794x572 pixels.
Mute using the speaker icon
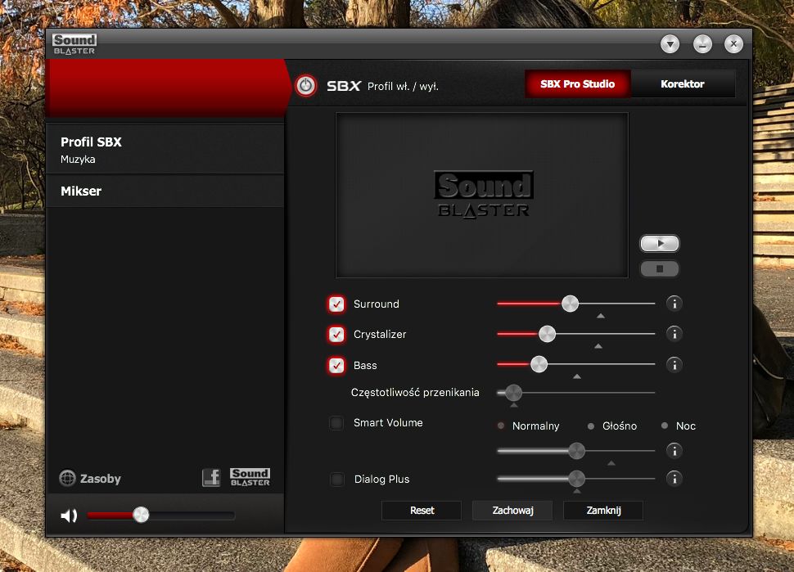[69, 516]
